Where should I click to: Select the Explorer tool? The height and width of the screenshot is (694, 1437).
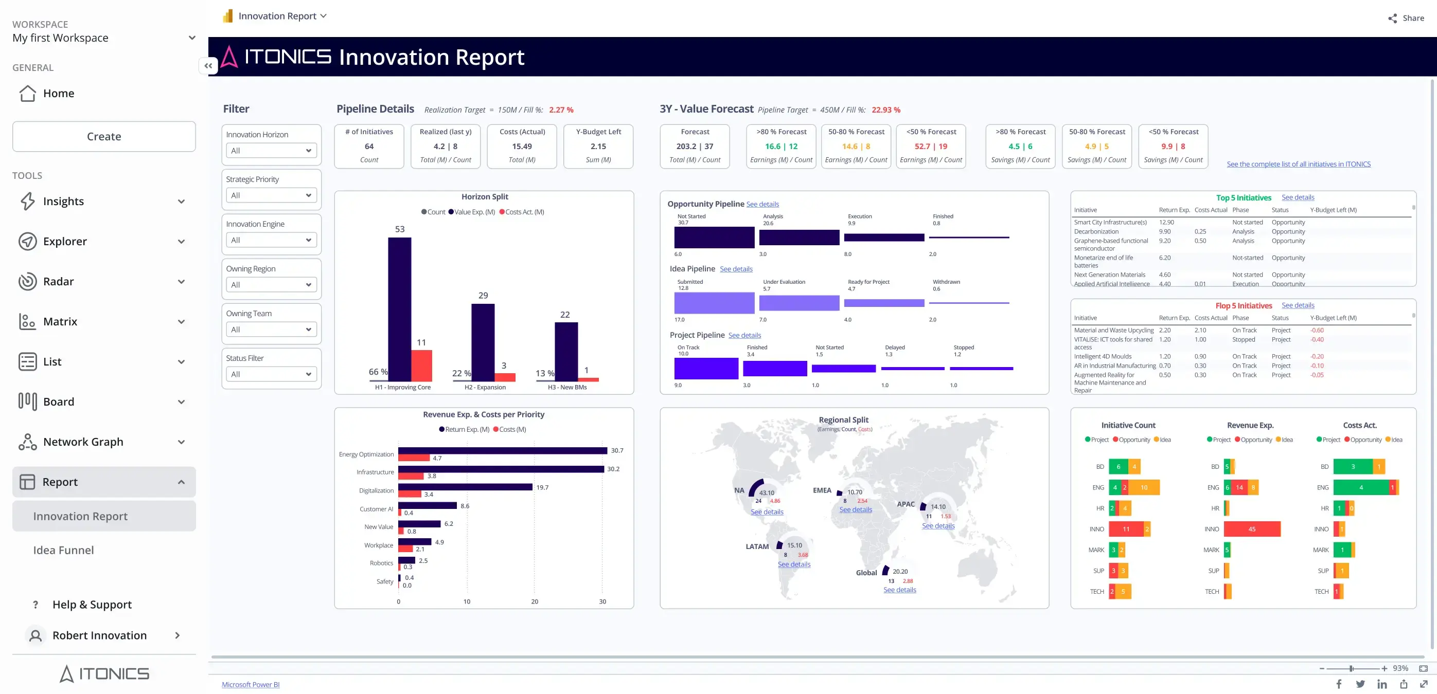pos(65,241)
